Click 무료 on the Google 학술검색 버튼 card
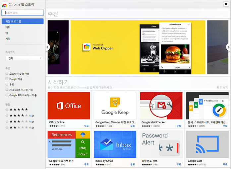This screenshot has height=169, width=232. 87,164
